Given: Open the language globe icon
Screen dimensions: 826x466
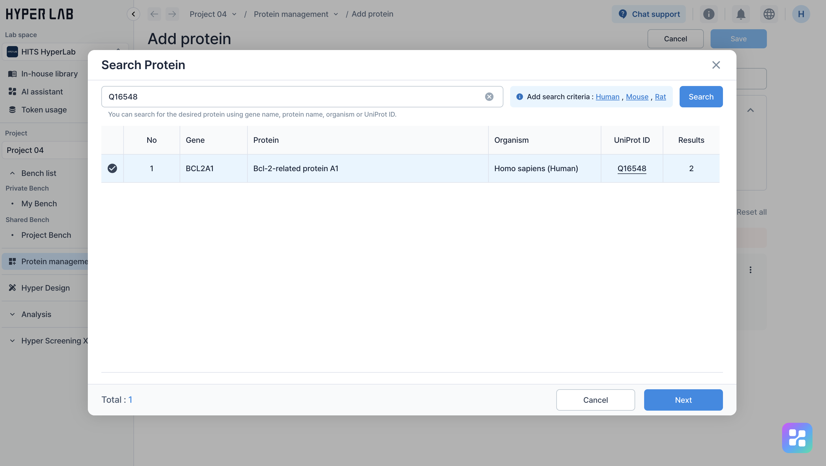Looking at the screenshot, I should 769,14.
